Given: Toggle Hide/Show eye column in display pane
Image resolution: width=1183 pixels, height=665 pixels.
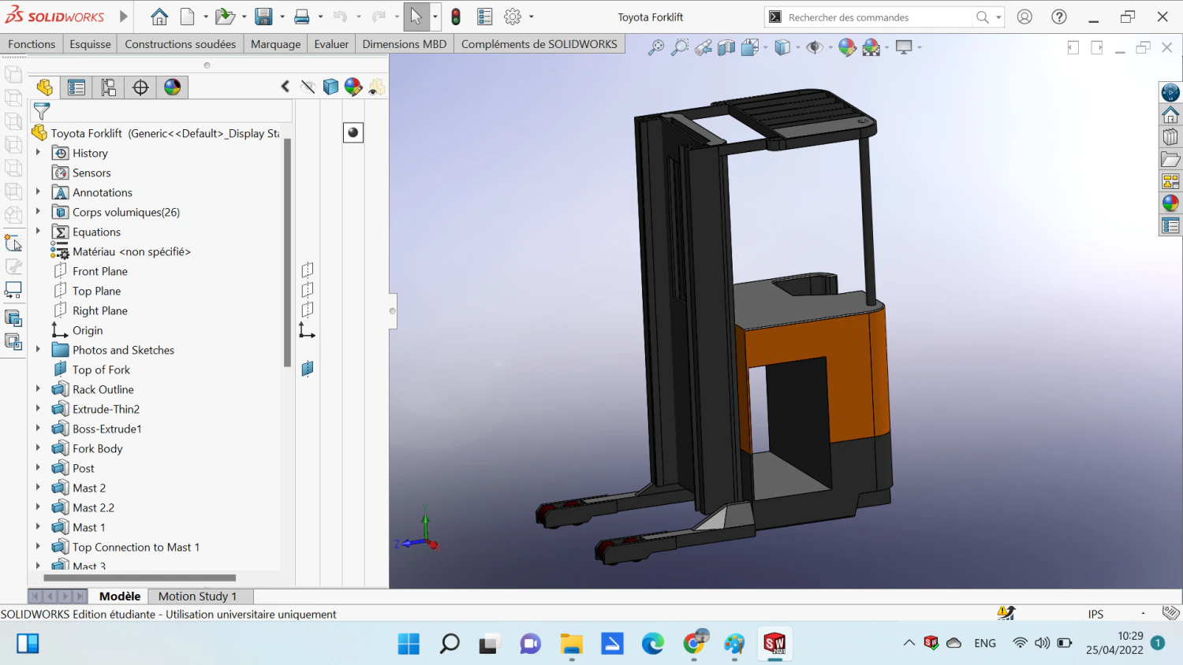Looking at the screenshot, I should tap(308, 87).
